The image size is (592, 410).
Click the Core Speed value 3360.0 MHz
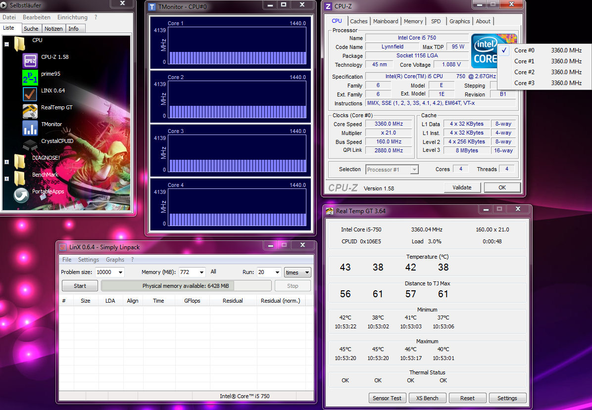pyautogui.click(x=389, y=124)
